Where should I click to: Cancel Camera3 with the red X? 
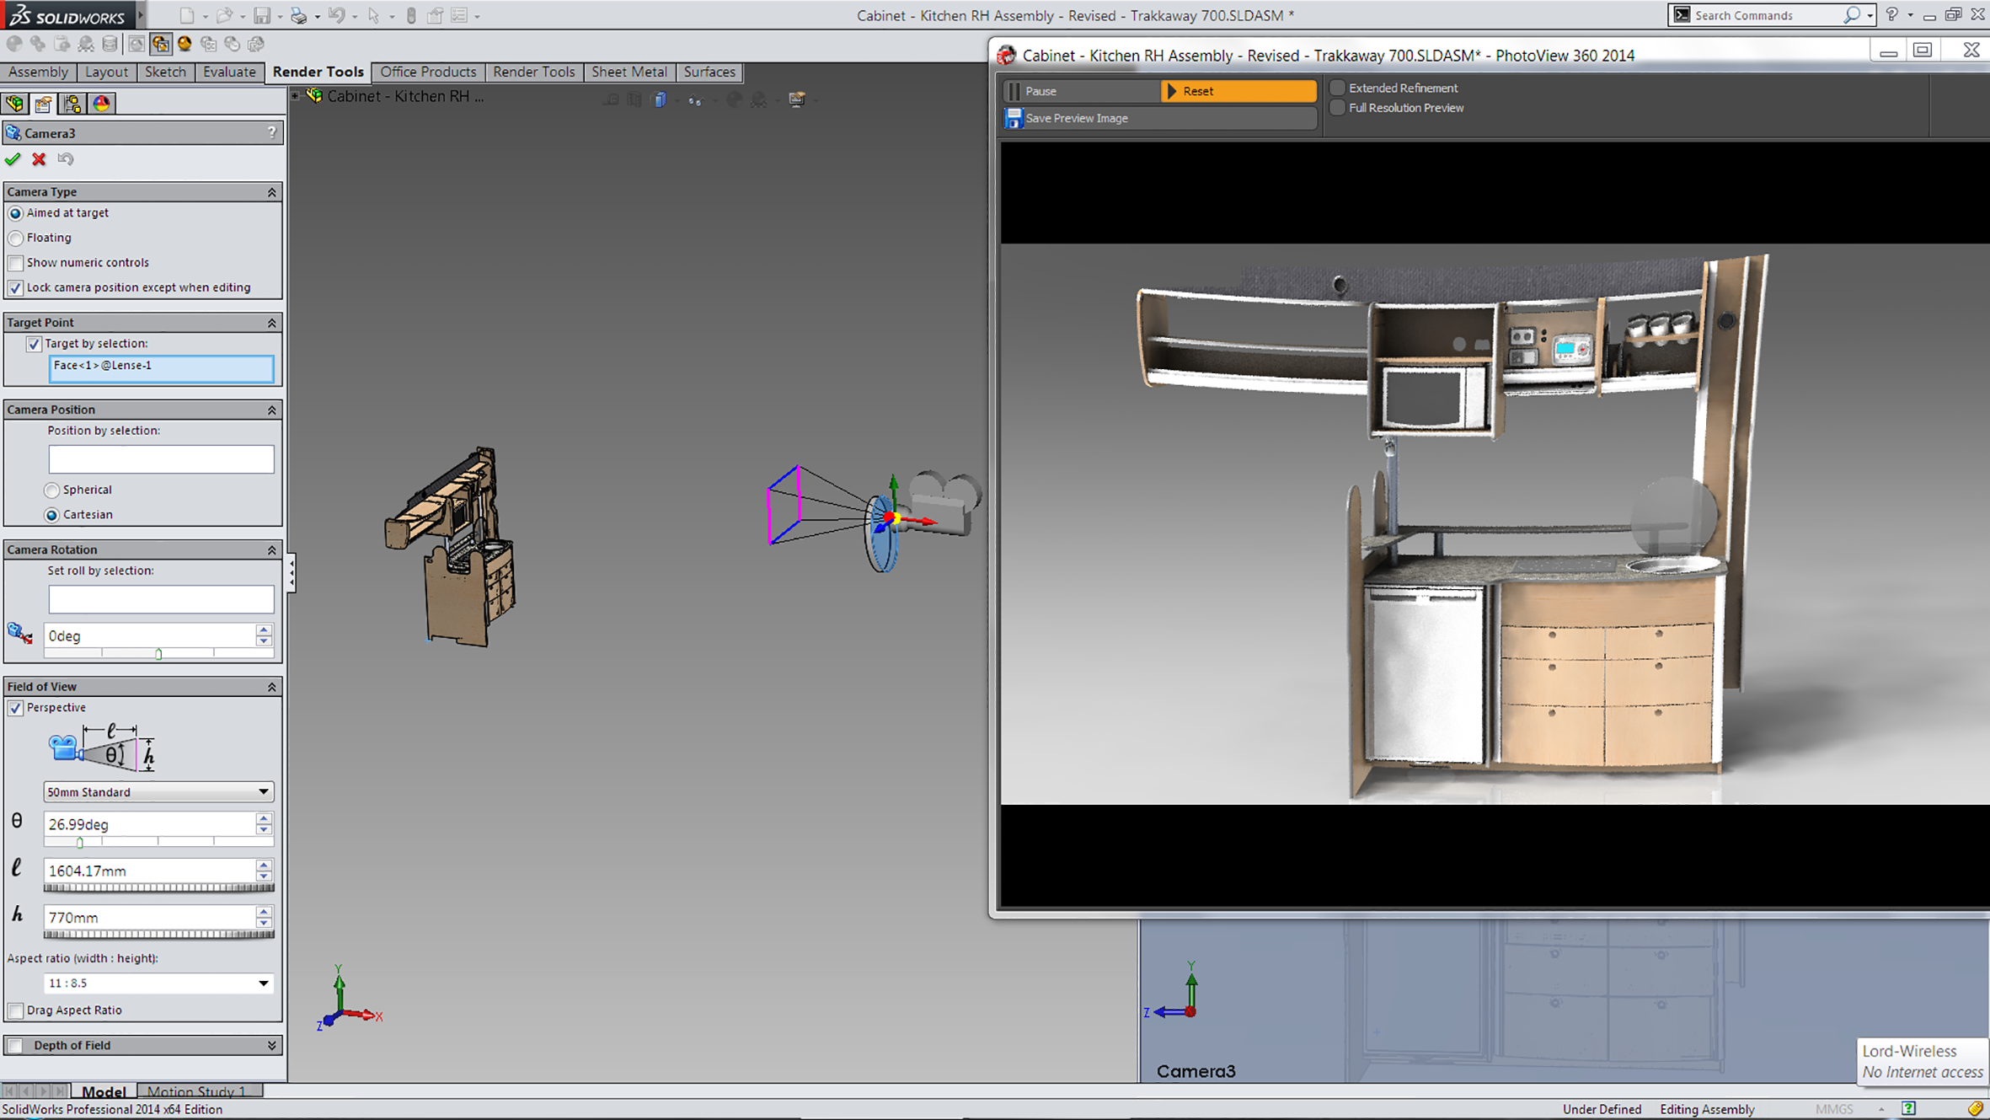point(39,159)
